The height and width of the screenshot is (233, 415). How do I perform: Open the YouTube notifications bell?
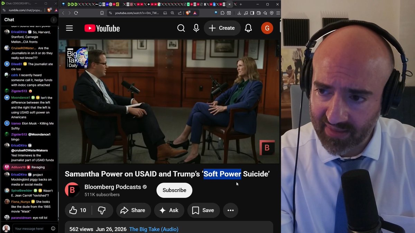click(x=248, y=28)
